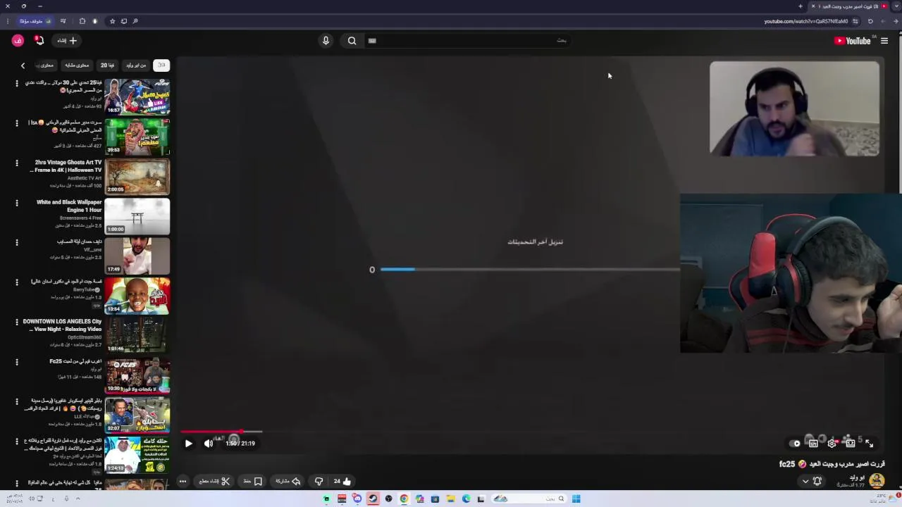This screenshot has height=507, width=902.
Task: Open the three-dot more actions menu below video
Action: coord(183,482)
